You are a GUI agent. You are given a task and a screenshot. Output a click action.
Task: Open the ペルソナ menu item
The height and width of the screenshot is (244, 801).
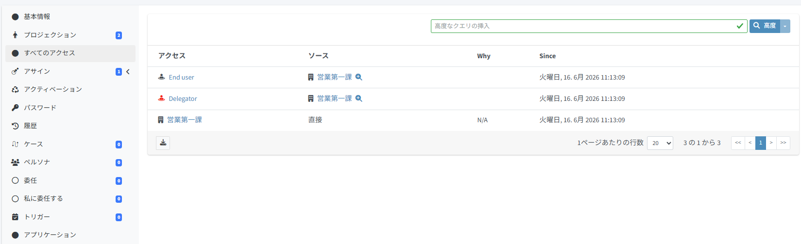[70, 163]
